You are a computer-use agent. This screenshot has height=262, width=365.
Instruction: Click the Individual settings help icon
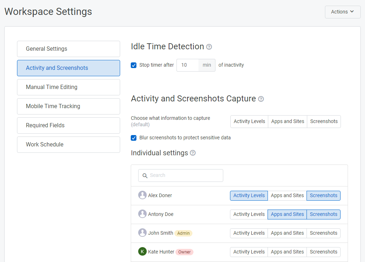pyautogui.click(x=192, y=153)
